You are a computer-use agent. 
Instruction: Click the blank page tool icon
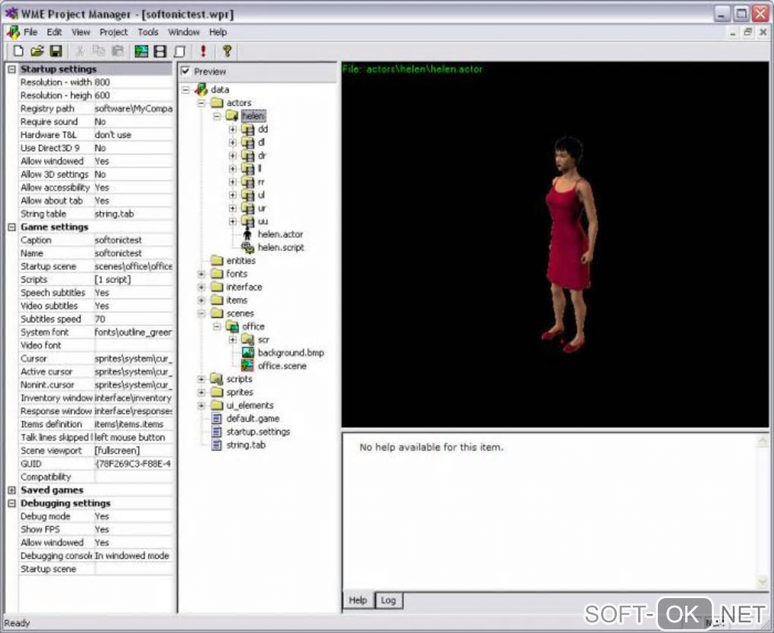180,51
